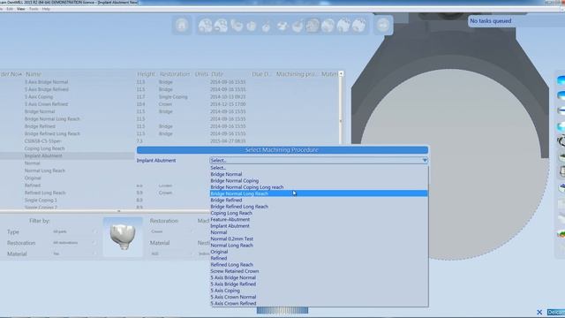Viewport: 565px width, 318px height.
Task: Open the Implant Abutment procedure combo box arrow
Action: point(425,160)
